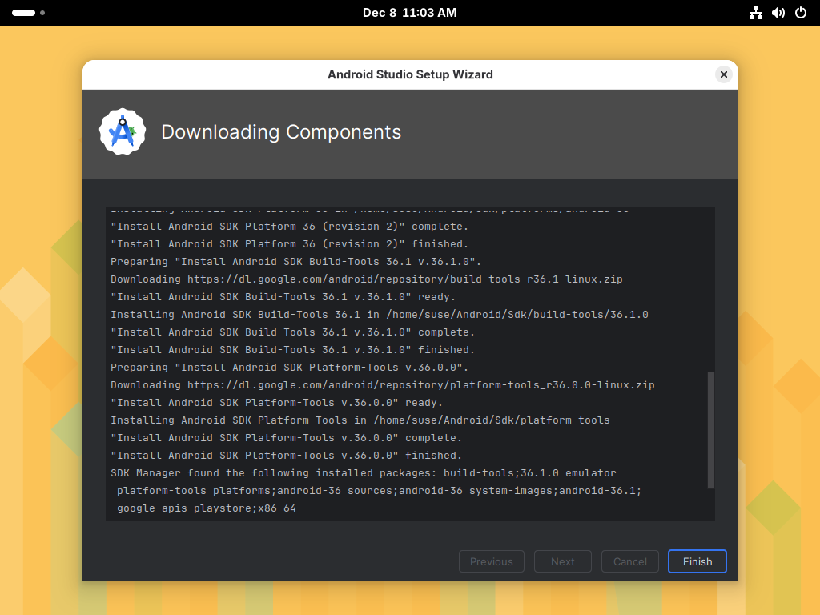This screenshot has height=615, width=820.
Task: Click the "Build-Tools 36.1 v.36.1.0" finished line
Action: [292, 350]
